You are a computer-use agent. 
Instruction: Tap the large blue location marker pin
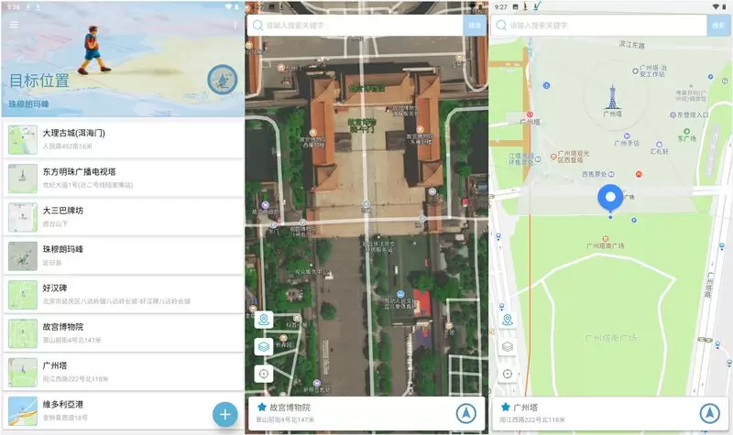(610, 198)
